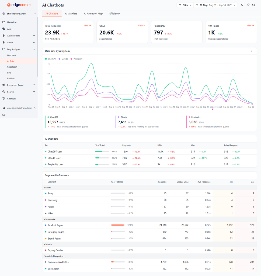The image size is (261, 276).
Task: Click the Overview chart icon in sidebar
Action: 4,22
